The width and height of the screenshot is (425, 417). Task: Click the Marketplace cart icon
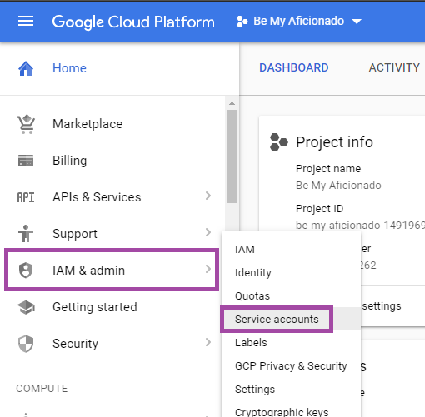(x=26, y=124)
